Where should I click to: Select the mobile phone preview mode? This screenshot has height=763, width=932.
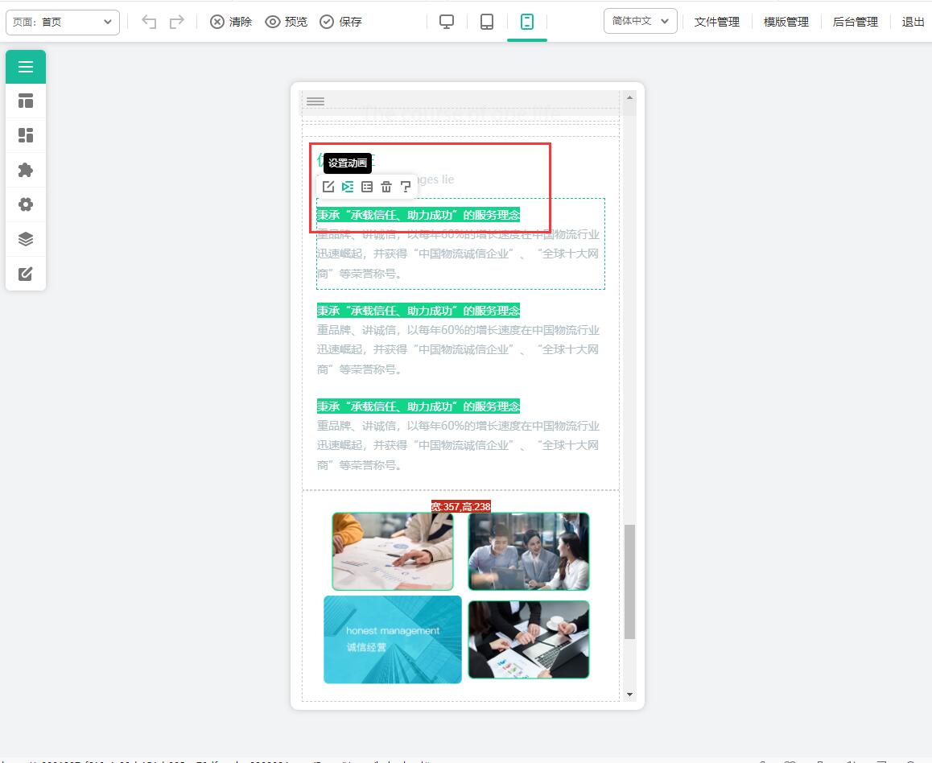(x=526, y=22)
